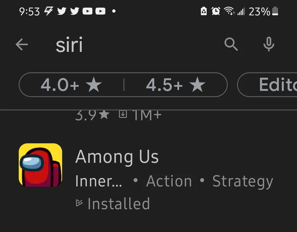Screen dimensions: 297x232
Task: Tap the Strategy category label
Action: (243, 181)
